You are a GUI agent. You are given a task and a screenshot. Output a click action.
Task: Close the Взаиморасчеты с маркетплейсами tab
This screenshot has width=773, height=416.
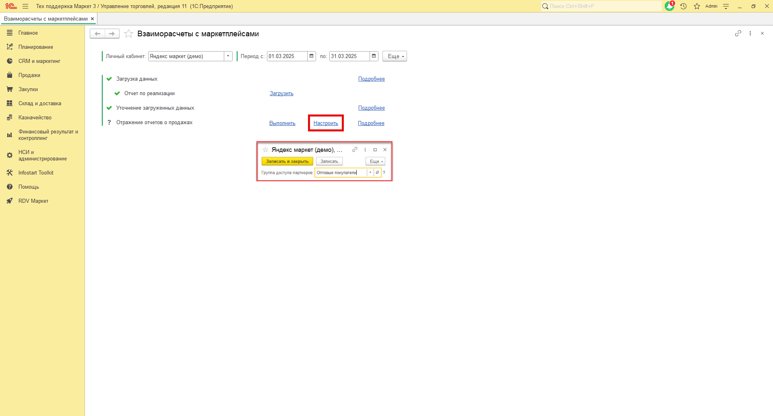coord(92,19)
